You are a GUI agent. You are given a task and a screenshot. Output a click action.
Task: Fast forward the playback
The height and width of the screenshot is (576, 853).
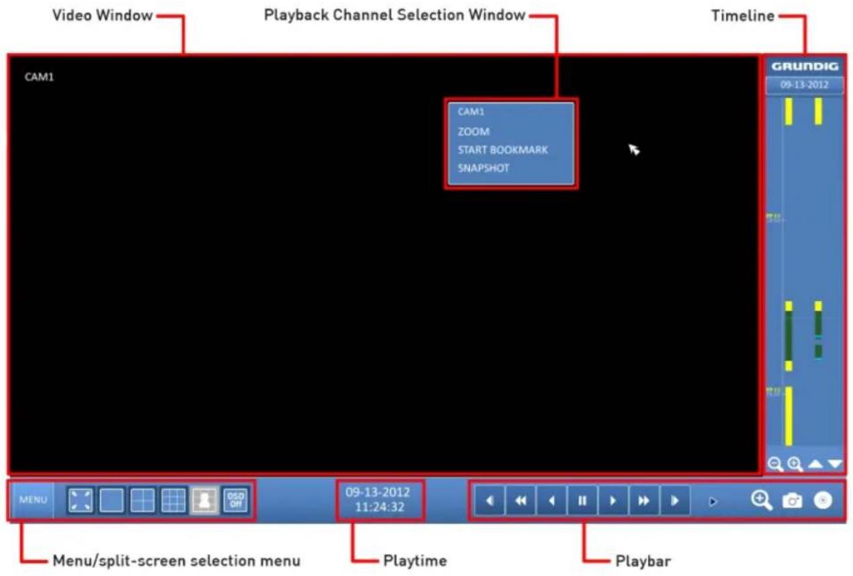(x=643, y=501)
